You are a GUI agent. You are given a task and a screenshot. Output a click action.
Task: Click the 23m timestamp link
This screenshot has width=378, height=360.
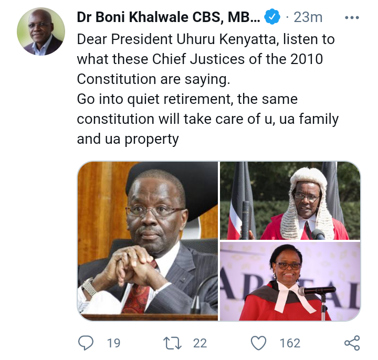[x=308, y=17]
